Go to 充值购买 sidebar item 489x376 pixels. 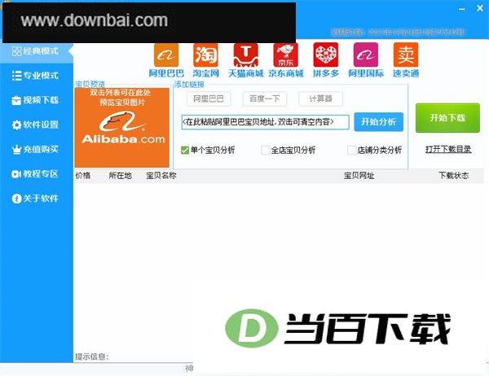pyautogui.click(x=35, y=149)
